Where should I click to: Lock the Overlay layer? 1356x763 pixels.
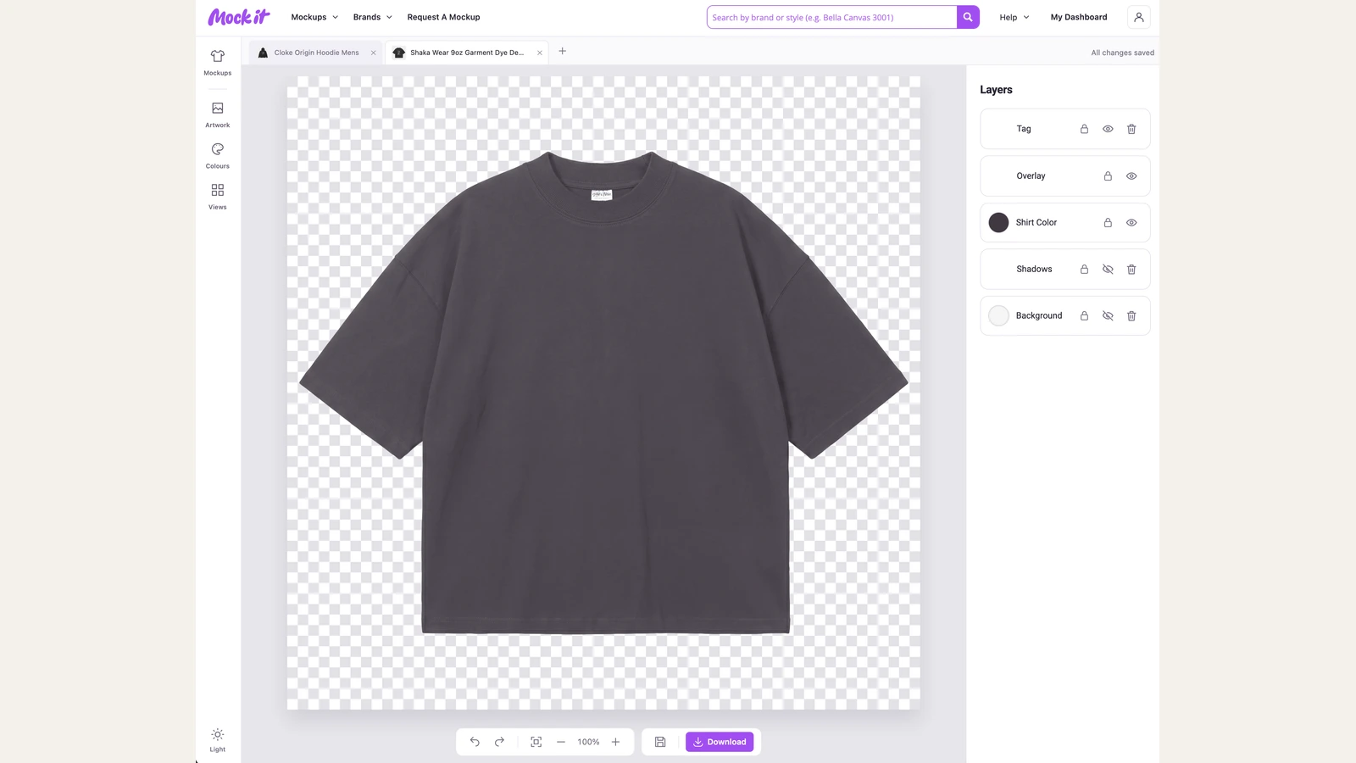tap(1108, 176)
